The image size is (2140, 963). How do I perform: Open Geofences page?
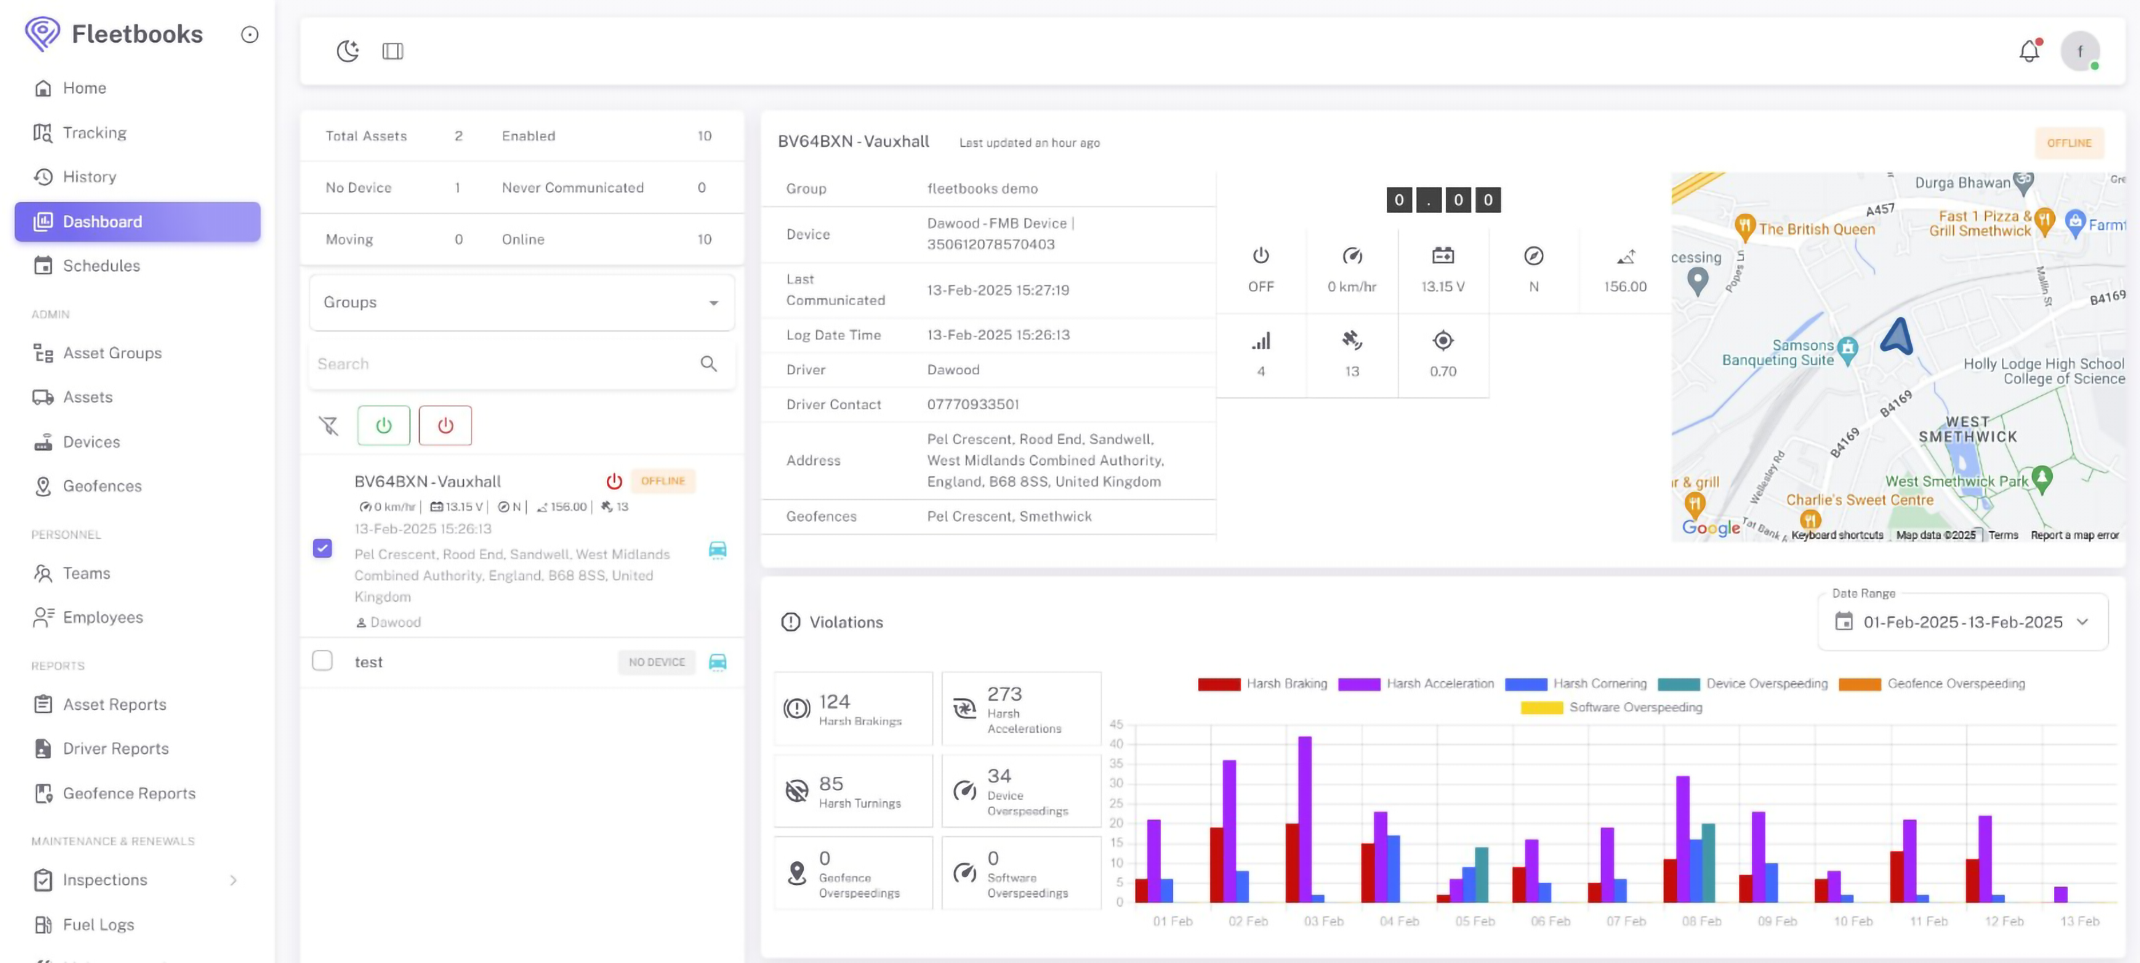pyautogui.click(x=102, y=486)
